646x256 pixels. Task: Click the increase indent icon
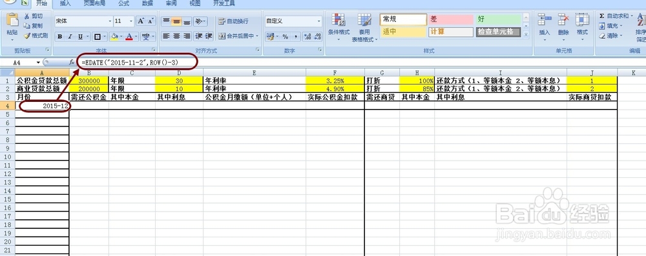(209, 36)
